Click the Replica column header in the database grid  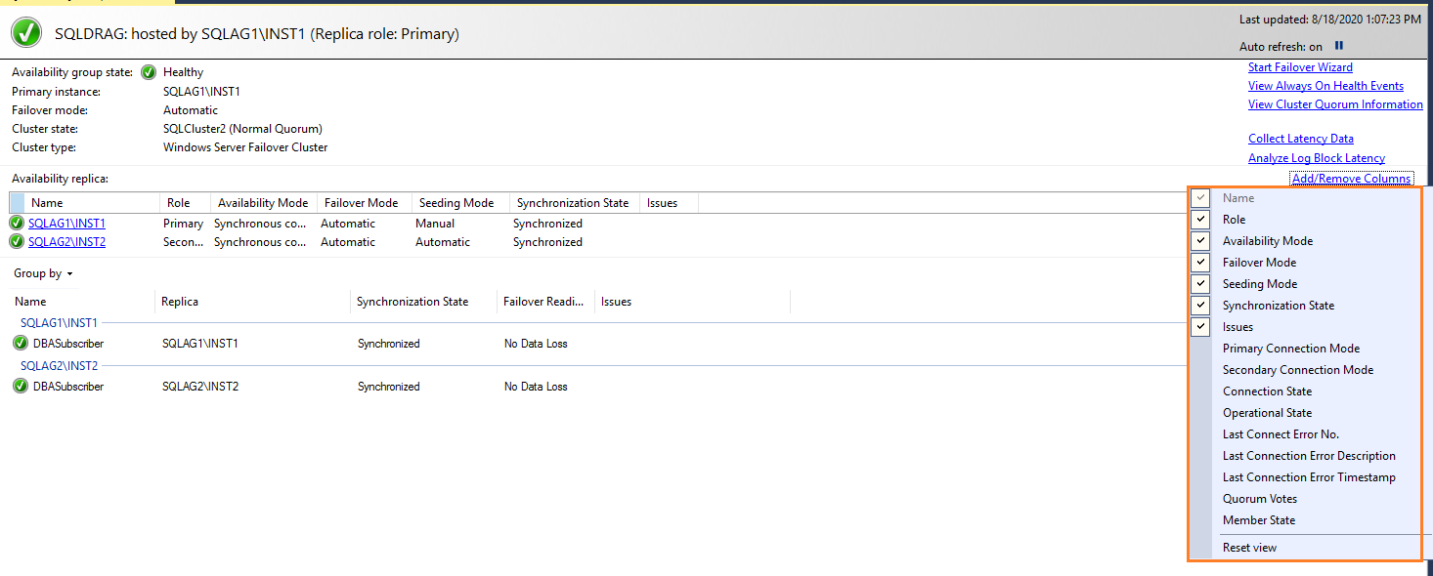(x=252, y=302)
